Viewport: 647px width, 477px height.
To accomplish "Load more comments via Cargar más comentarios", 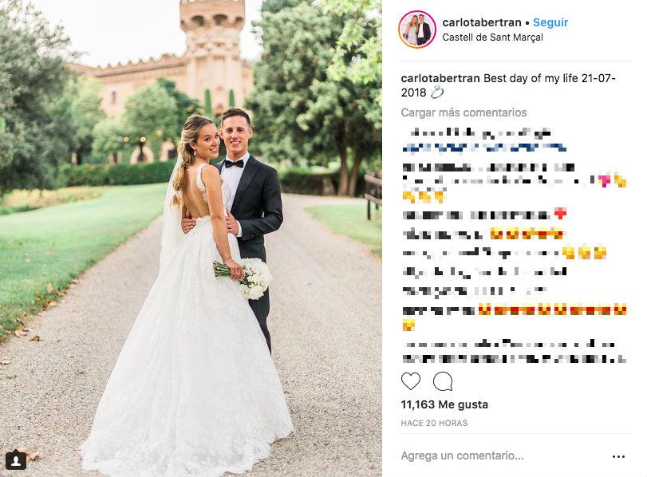I will pos(464,112).
